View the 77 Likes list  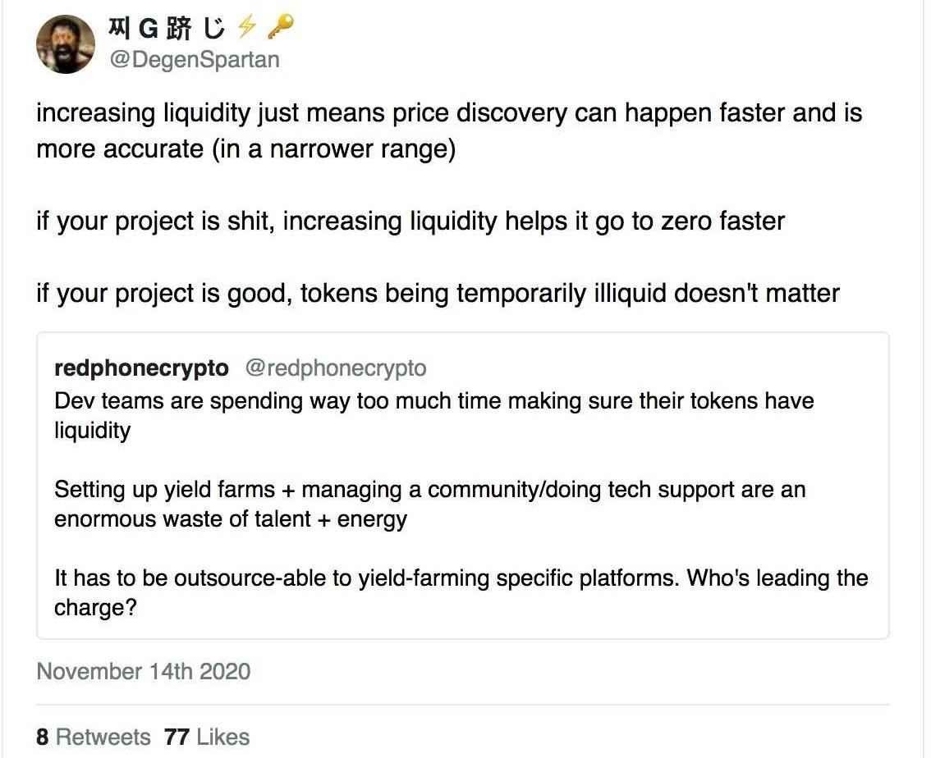207,736
